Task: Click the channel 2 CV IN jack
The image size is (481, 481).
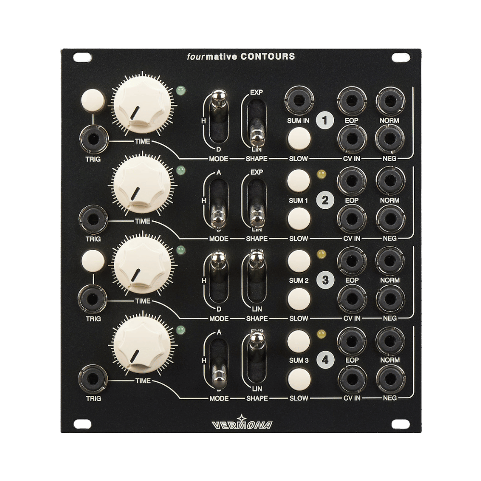Action: tap(352, 219)
